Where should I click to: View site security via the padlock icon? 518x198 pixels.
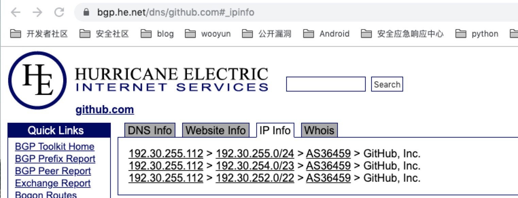(86, 13)
